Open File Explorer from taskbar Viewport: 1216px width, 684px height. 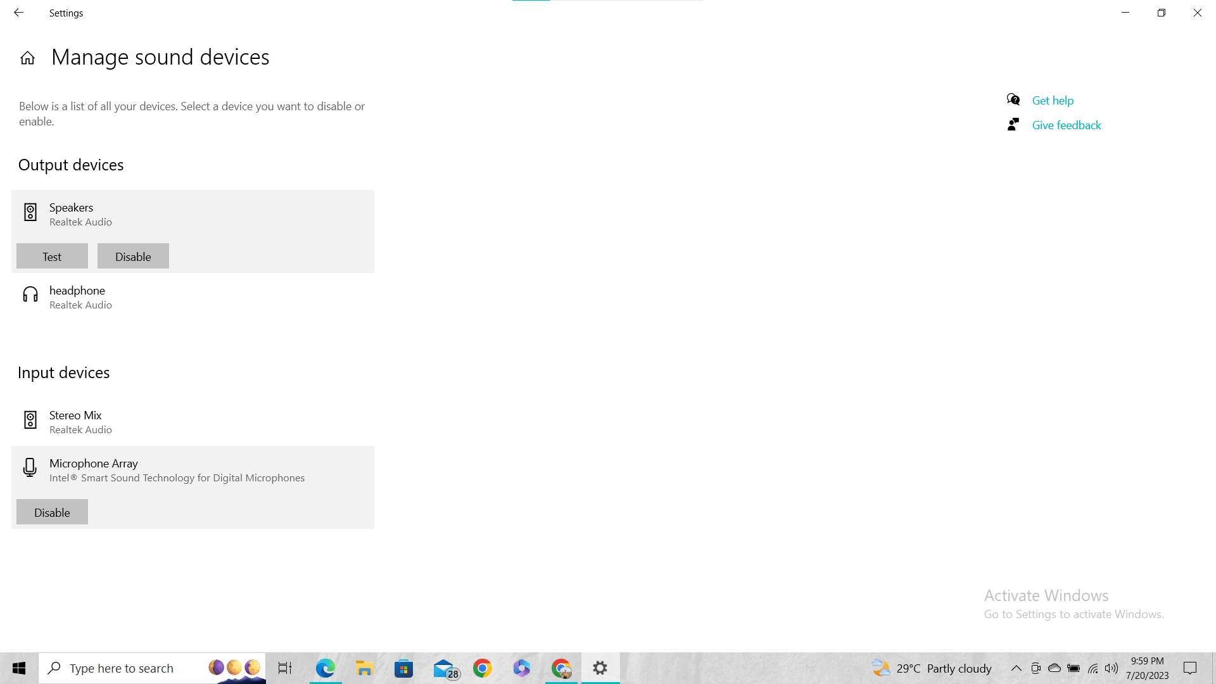point(364,668)
